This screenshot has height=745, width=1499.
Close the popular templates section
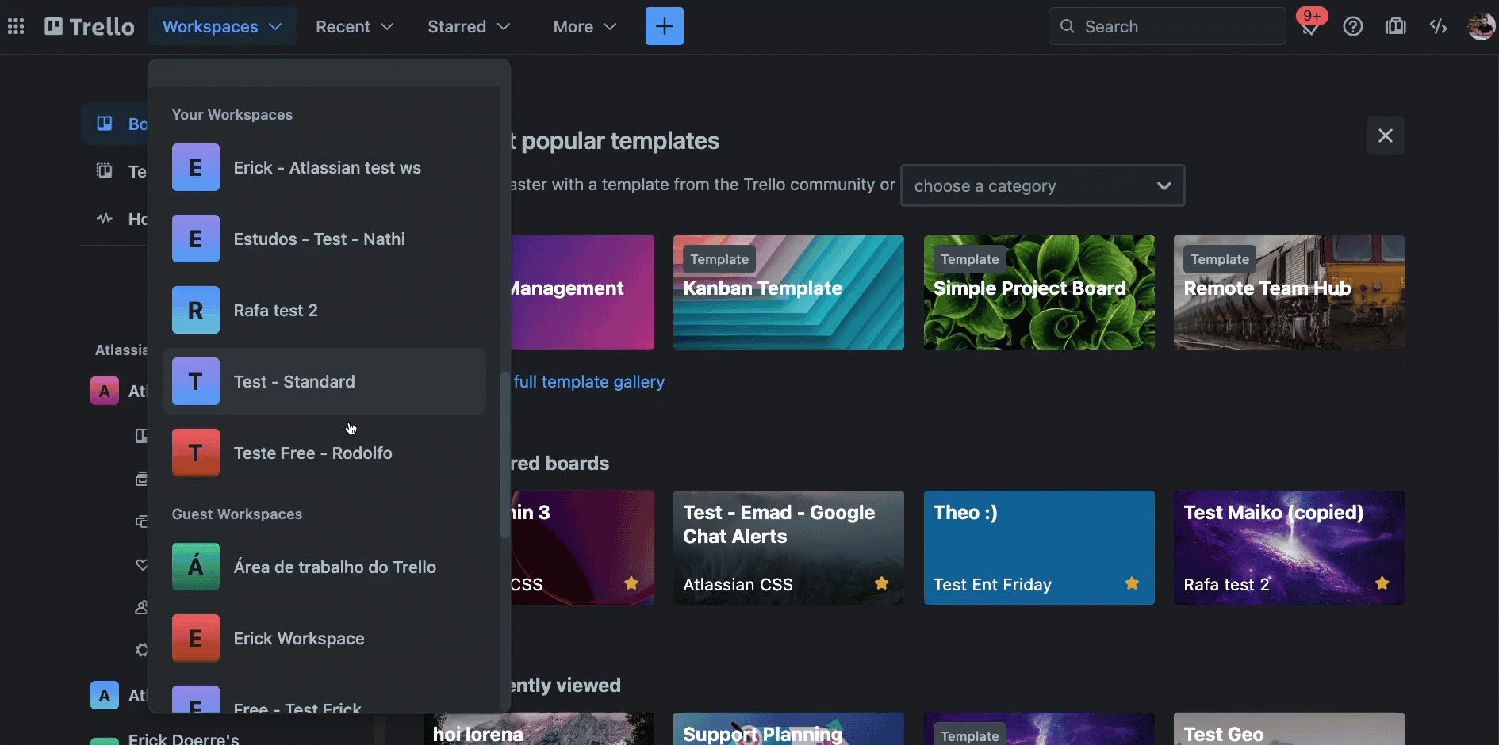pos(1386,136)
